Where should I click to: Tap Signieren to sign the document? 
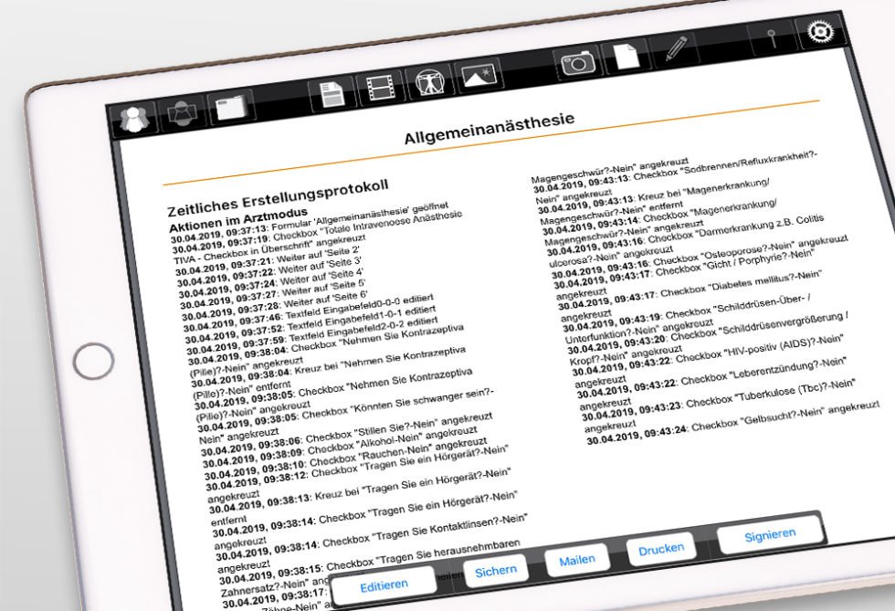point(770,534)
